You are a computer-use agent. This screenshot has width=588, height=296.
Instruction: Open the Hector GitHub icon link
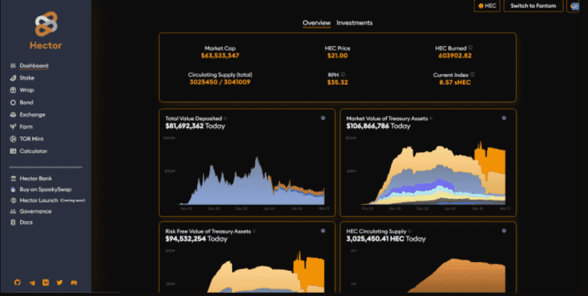coord(17,283)
